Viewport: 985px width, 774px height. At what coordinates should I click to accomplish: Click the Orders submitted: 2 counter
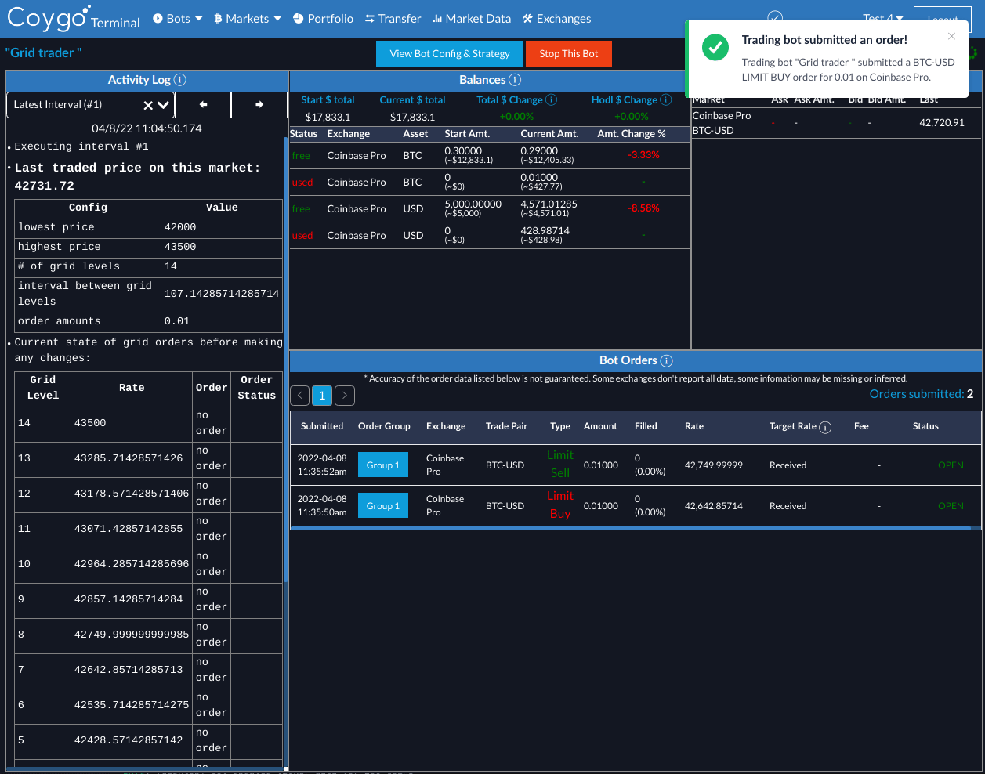pos(922,394)
